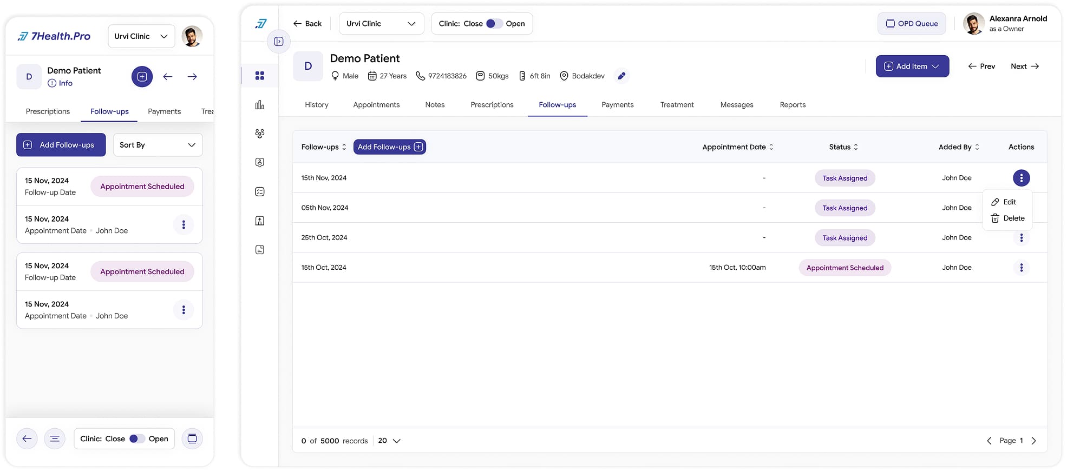The height and width of the screenshot is (472, 1067).
Task: Toggle the Clinic Close/Open switch in top header
Action: pyautogui.click(x=494, y=24)
